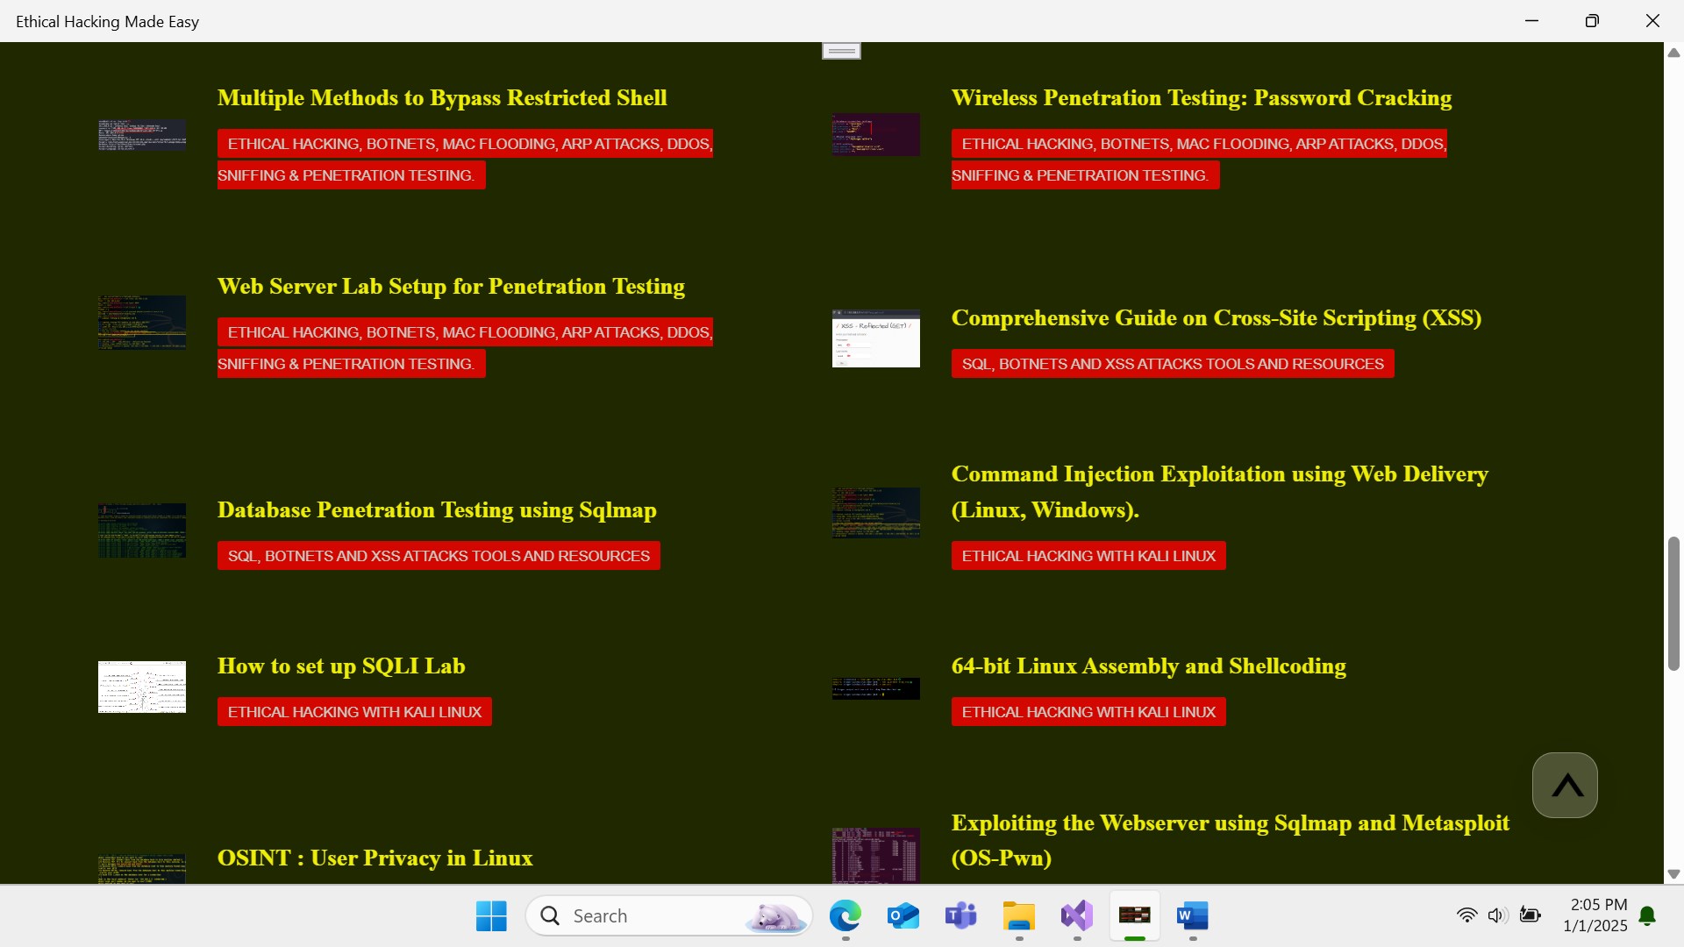The height and width of the screenshot is (947, 1684).
Task: Open Word from the taskbar
Action: tap(1192, 915)
